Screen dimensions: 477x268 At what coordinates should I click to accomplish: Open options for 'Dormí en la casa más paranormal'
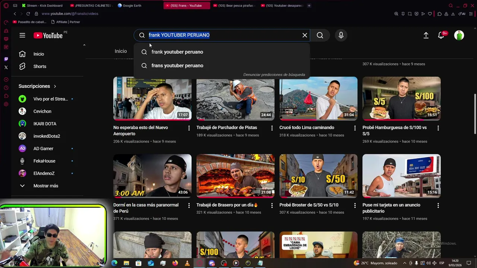(189, 205)
